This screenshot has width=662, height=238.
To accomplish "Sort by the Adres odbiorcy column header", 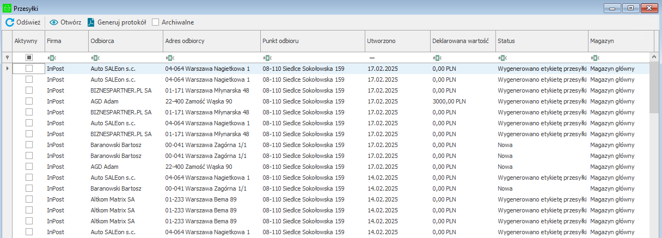I will click(212, 41).
